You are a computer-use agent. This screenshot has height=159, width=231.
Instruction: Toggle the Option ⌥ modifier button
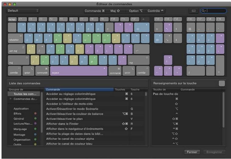coord(135,11)
